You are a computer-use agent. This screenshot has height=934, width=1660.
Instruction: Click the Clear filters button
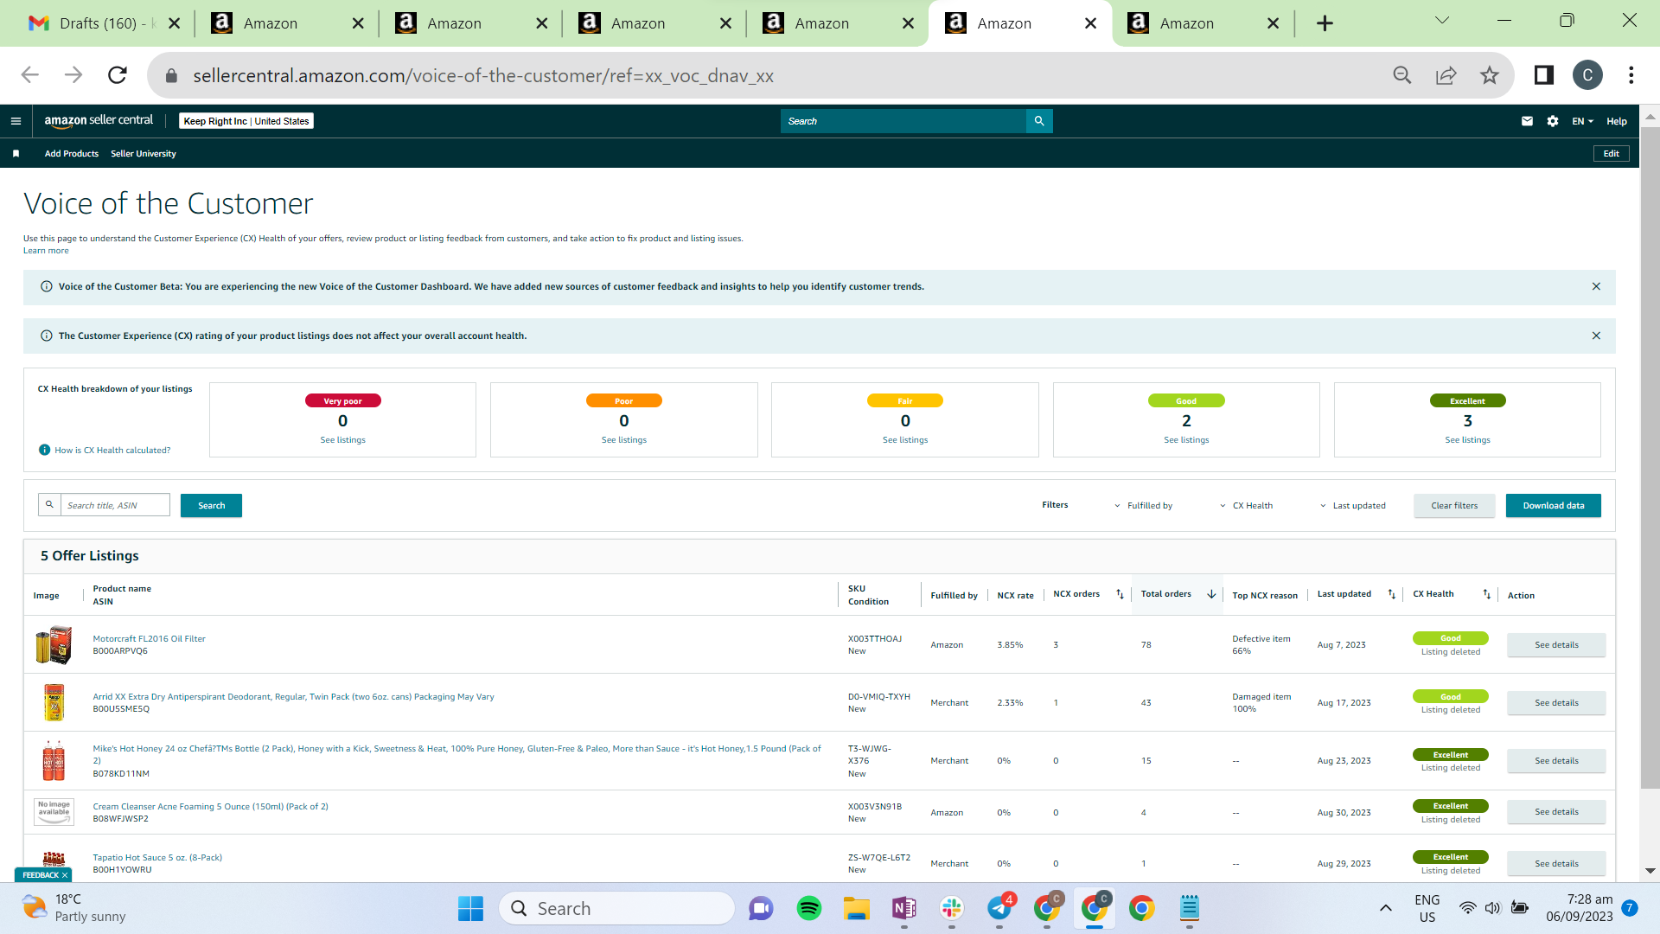[1454, 506]
